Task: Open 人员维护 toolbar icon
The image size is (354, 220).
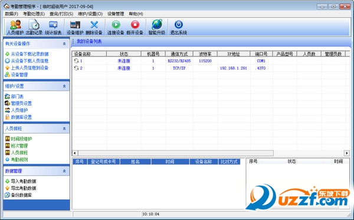Action: [15, 27]
